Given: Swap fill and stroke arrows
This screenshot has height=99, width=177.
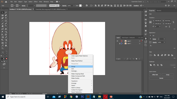Looking at the screenshot, I should point(6,51).
